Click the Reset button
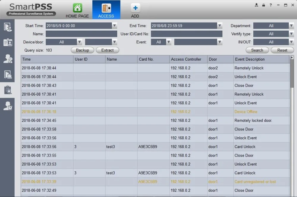This screenshot has width=297, height=197. point(282,50)
